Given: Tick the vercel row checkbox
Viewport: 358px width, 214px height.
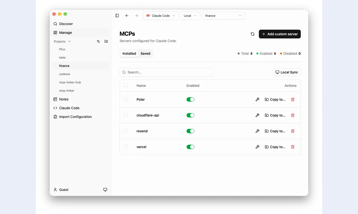Looking at the screenshot, I should point(126,146).
